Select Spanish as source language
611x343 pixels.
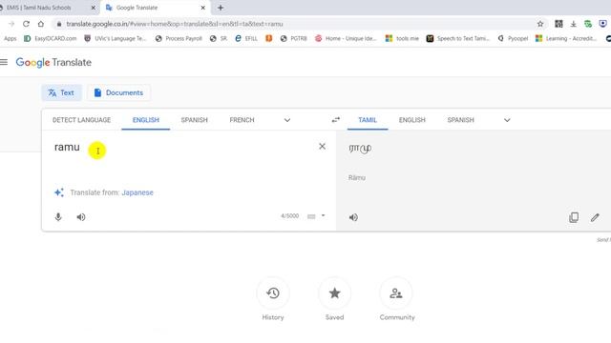(x=194, y=120)
